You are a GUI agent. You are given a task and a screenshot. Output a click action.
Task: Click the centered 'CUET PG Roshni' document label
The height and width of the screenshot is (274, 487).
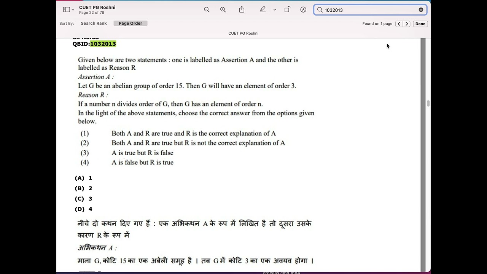click(x=243, y=33)
